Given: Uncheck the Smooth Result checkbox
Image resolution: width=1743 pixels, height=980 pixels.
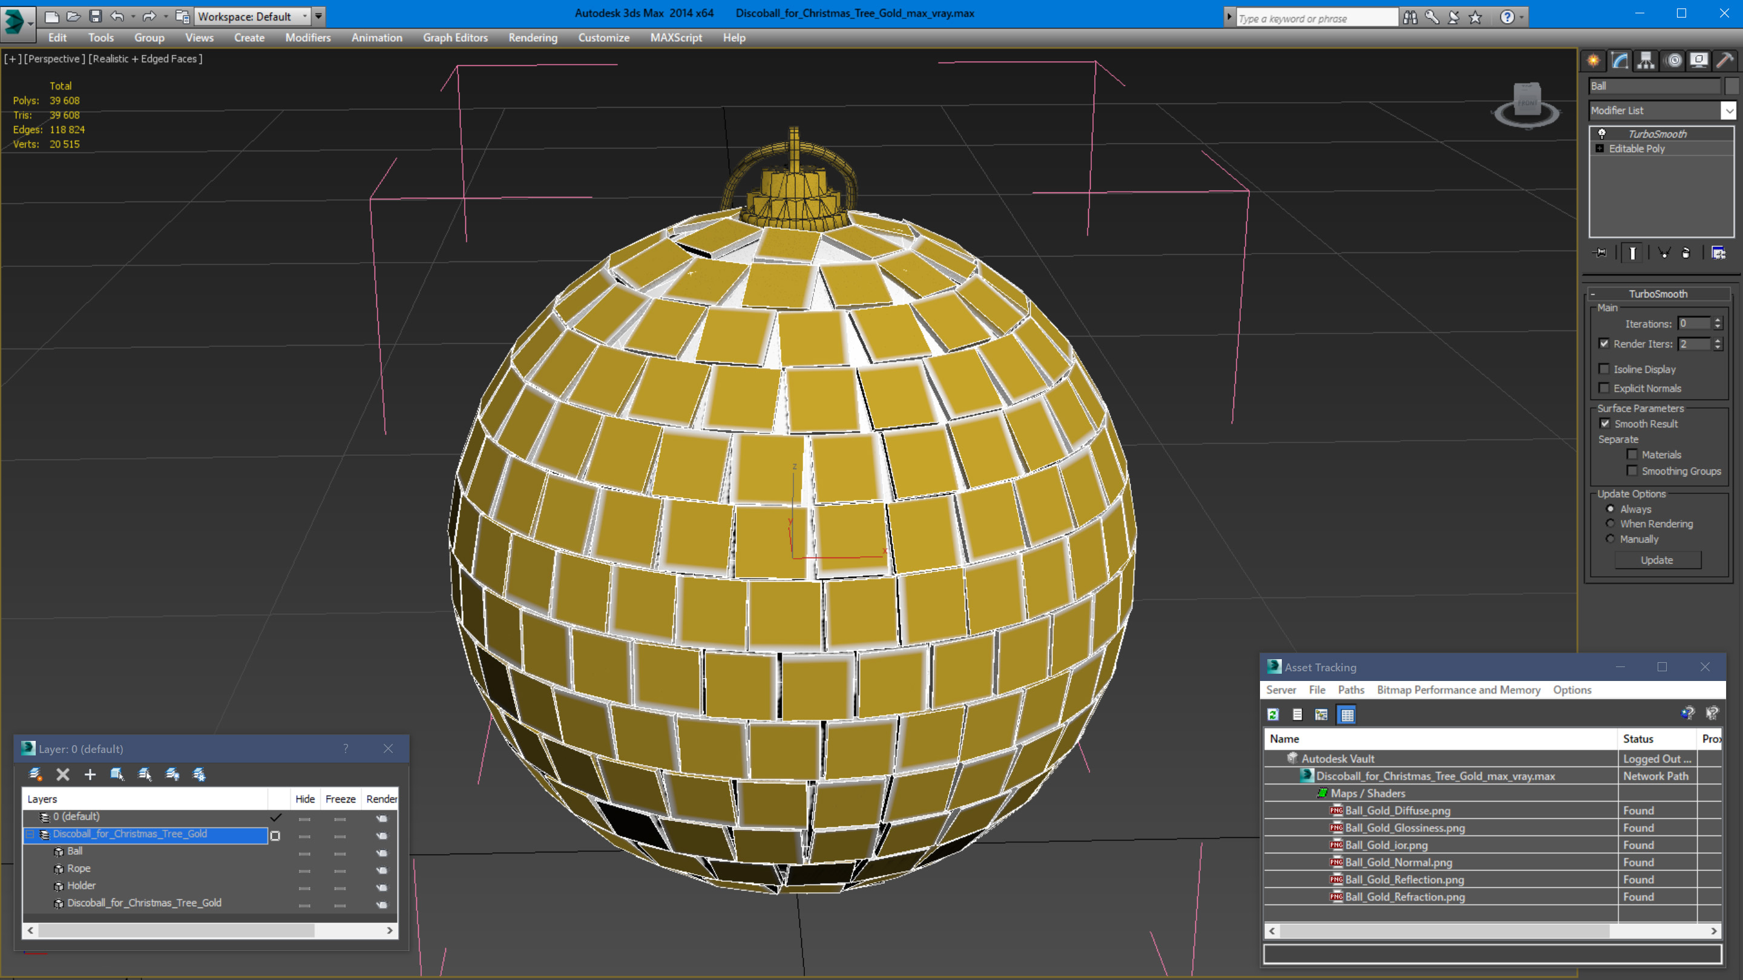Looking at the screenshot, I should tap(1604, 424).
